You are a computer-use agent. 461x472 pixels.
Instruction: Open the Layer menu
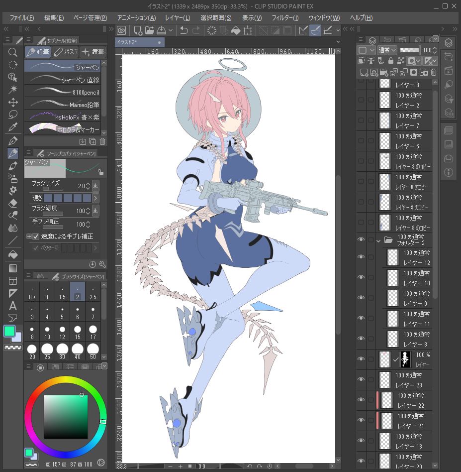point(178,18)
